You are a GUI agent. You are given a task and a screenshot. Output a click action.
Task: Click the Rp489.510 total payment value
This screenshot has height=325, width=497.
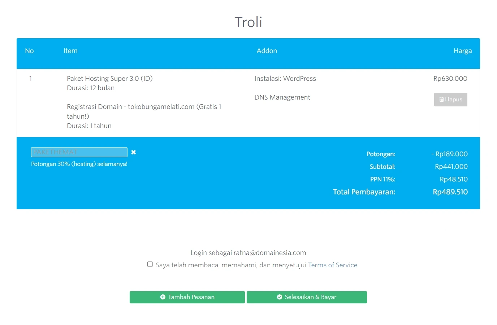click(x=450, y=192)
